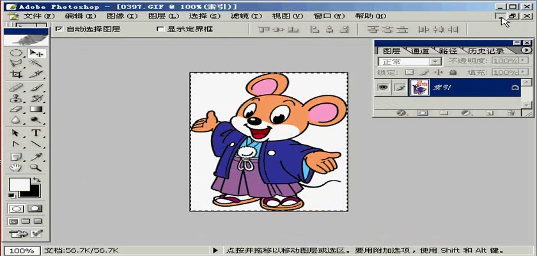Switch to 通道 tab

(x=419, y=51)
